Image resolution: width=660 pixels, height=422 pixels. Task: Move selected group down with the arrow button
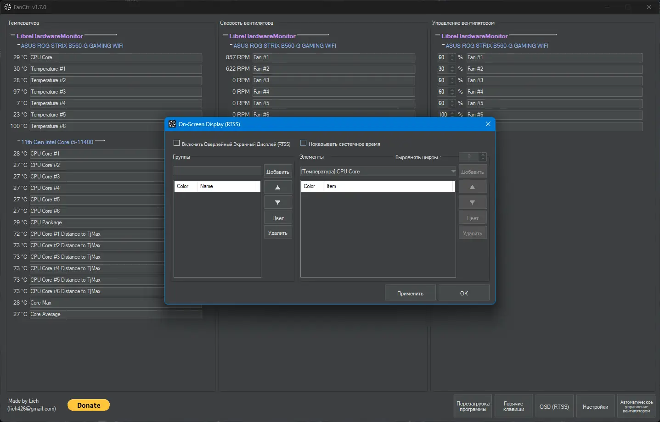click(278, 202)
